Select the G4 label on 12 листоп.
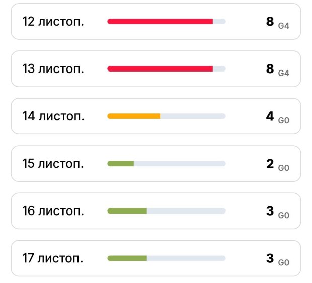 284,25
